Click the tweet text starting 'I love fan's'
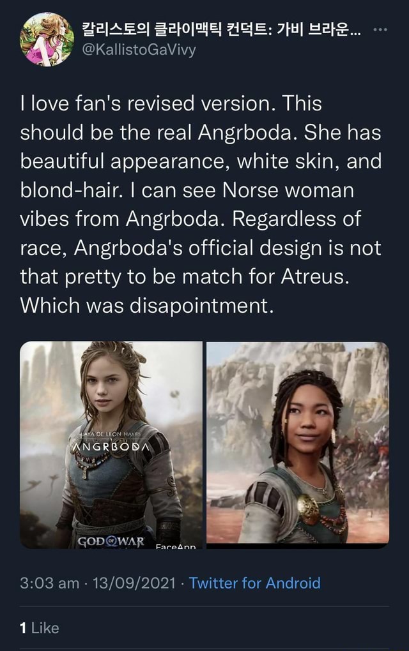 click(x=201, y=204)
